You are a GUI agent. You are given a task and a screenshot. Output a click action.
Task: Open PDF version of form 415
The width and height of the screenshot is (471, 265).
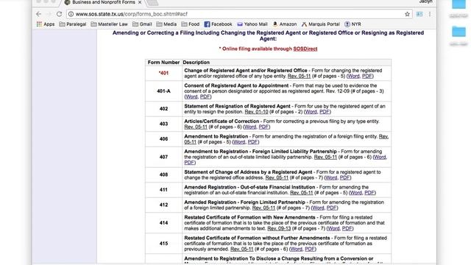310,249
